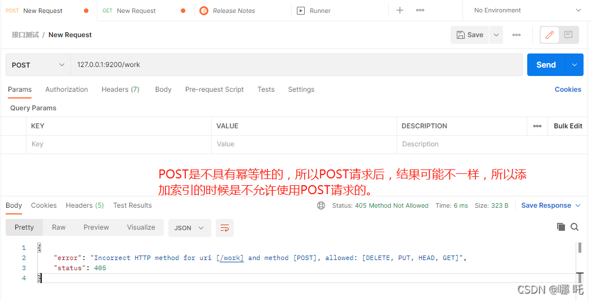Screen dimensions: 592x300
Task: Select Raw response view
Action: 59,227
